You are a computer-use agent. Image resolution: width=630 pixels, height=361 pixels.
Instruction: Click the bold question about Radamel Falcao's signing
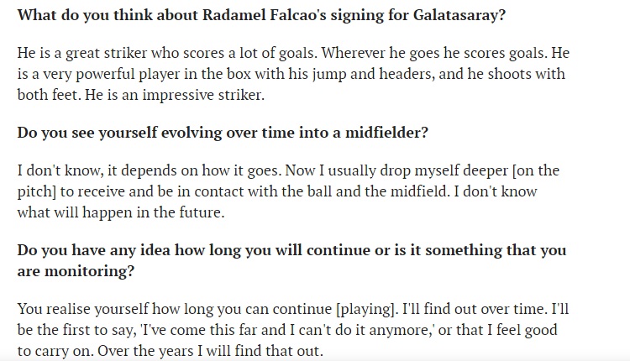(261, 15)
